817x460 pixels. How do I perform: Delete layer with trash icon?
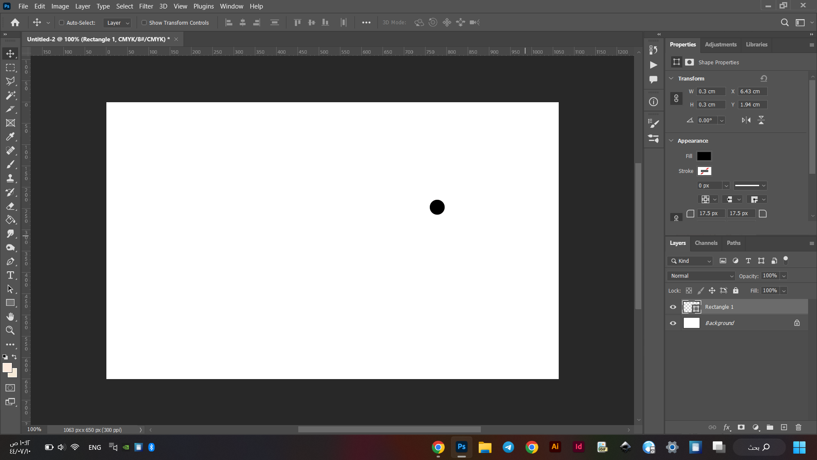click(x=798, y=427)
